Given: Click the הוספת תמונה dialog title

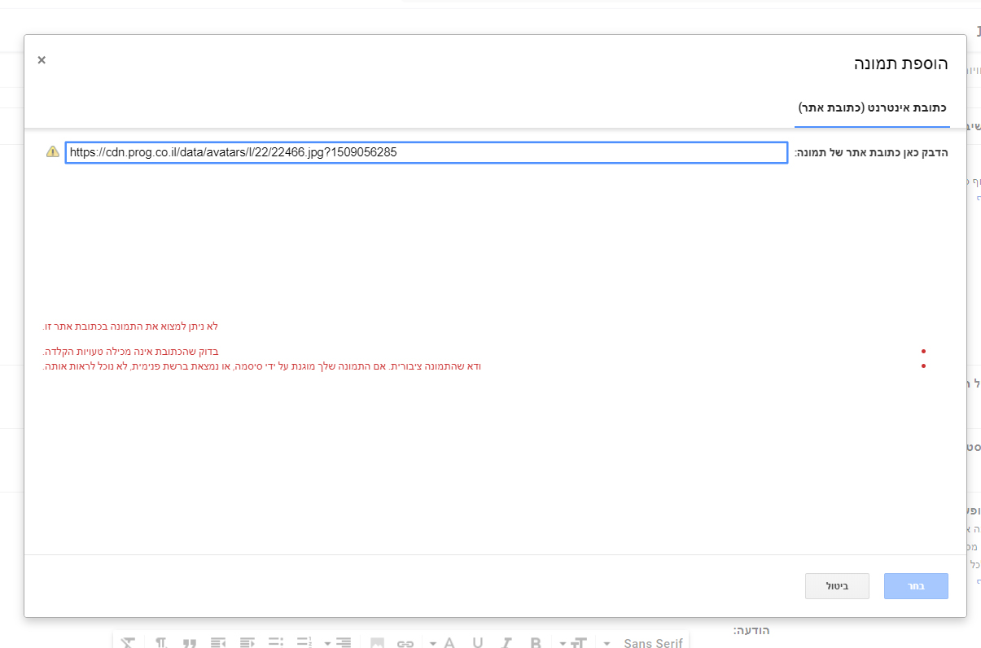Looking at the screenshot, I should [x=900, y=64].
